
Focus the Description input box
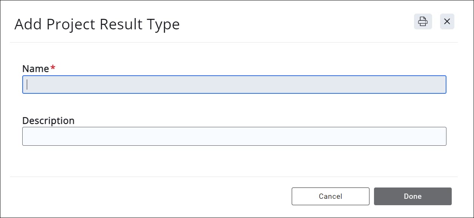click(x=234, y=136)
